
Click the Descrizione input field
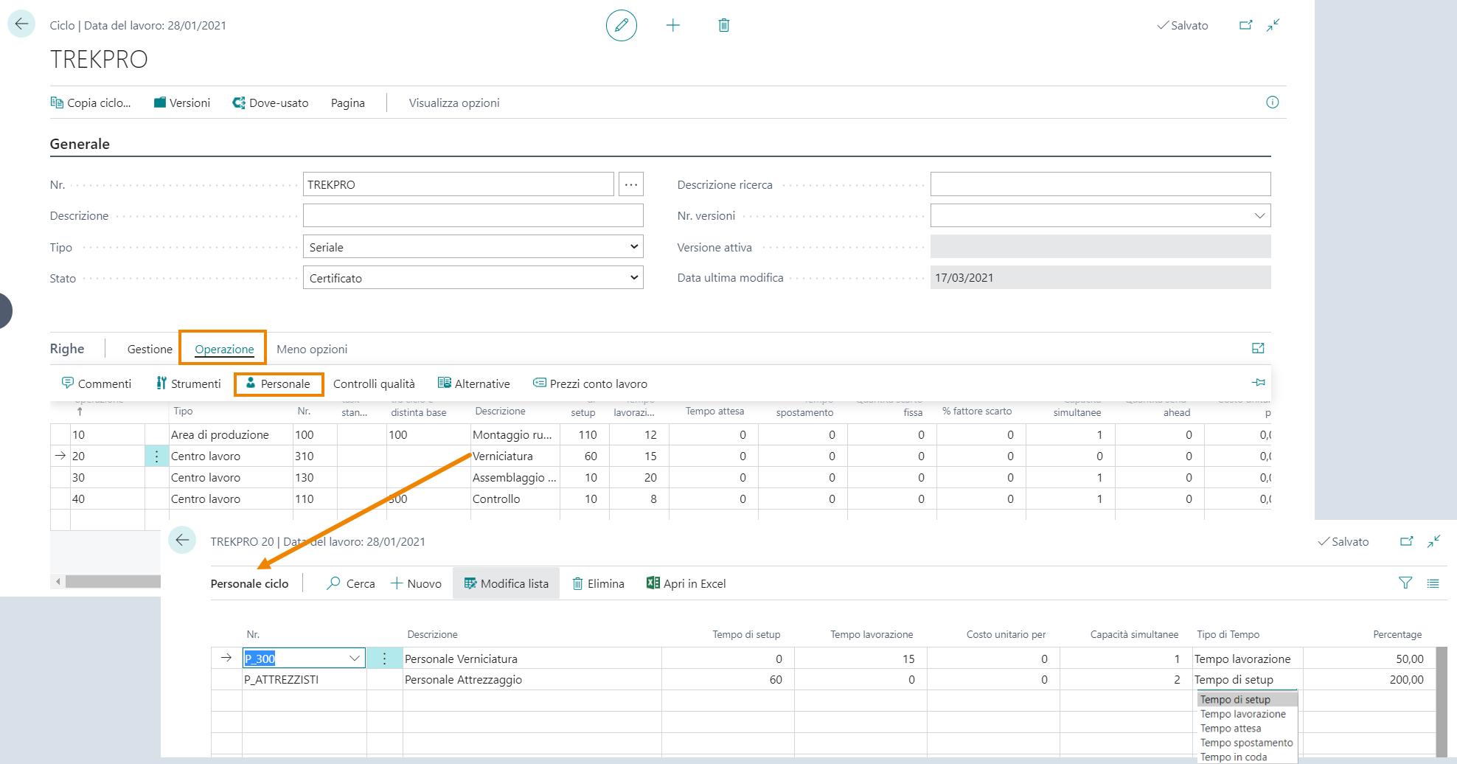tap(473, 216)
